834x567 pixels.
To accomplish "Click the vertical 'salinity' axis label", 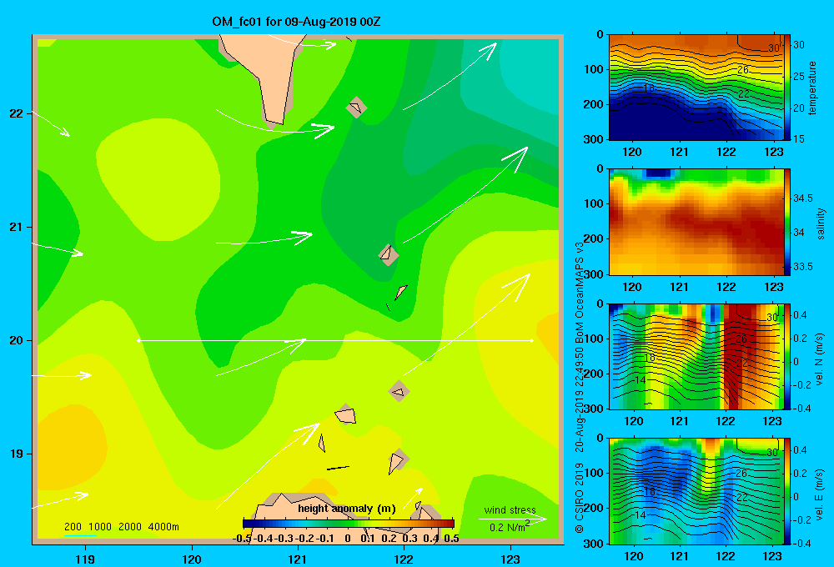I will 821,223.
